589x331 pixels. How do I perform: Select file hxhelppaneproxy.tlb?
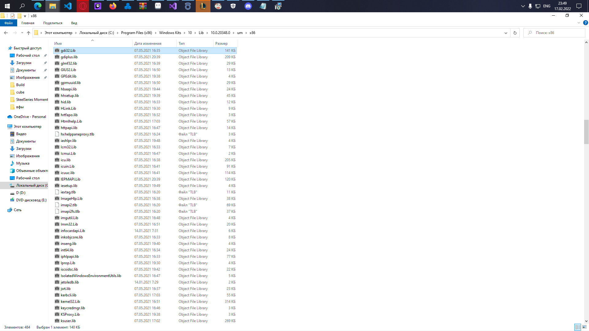145,134
